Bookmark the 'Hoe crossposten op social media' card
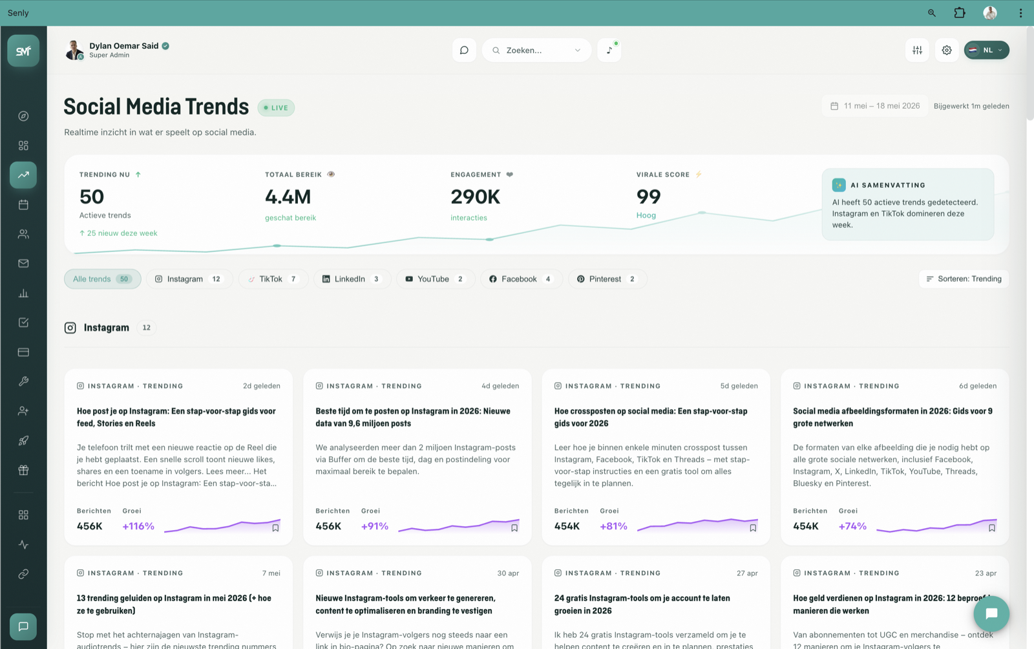1034x649 pixels. (753, 528)
